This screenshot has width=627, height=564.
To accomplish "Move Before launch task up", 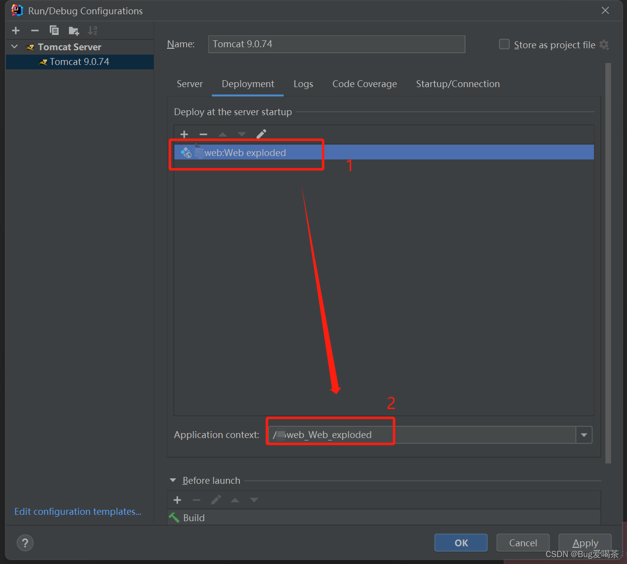I will point(235,500).
